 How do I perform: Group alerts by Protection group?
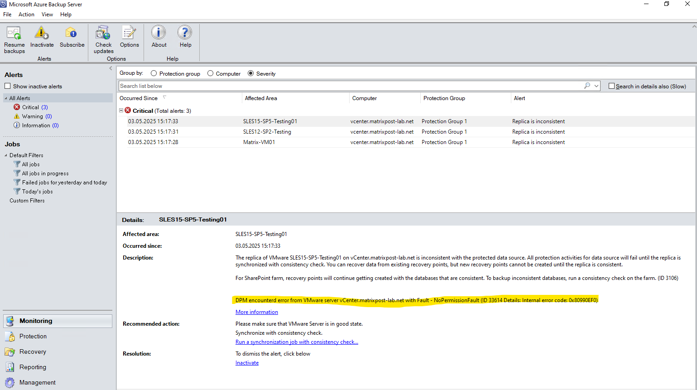154,73
